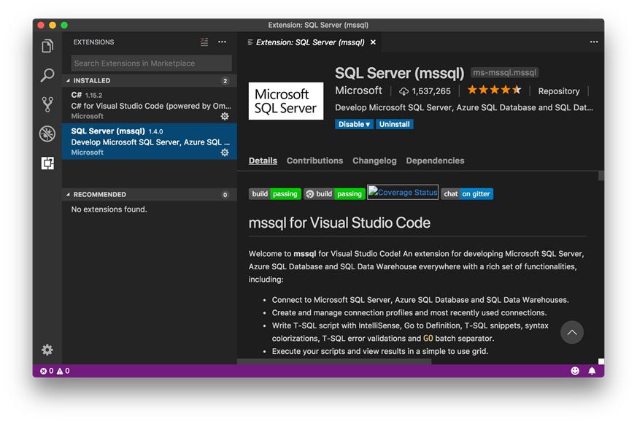Click the 1,537,265 install count
The height and width of the screenshot is (424, 637).
tap(431, 91)
